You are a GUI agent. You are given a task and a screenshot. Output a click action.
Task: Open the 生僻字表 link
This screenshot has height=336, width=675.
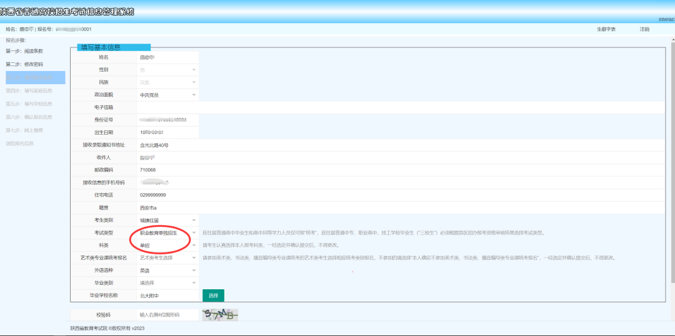[606, 29]
